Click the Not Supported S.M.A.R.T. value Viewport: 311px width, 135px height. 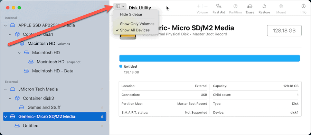click(196, 113)
